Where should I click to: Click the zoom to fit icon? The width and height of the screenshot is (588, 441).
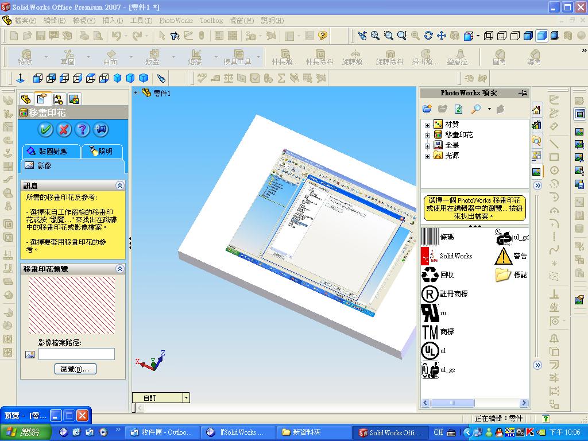click(375, 36)
